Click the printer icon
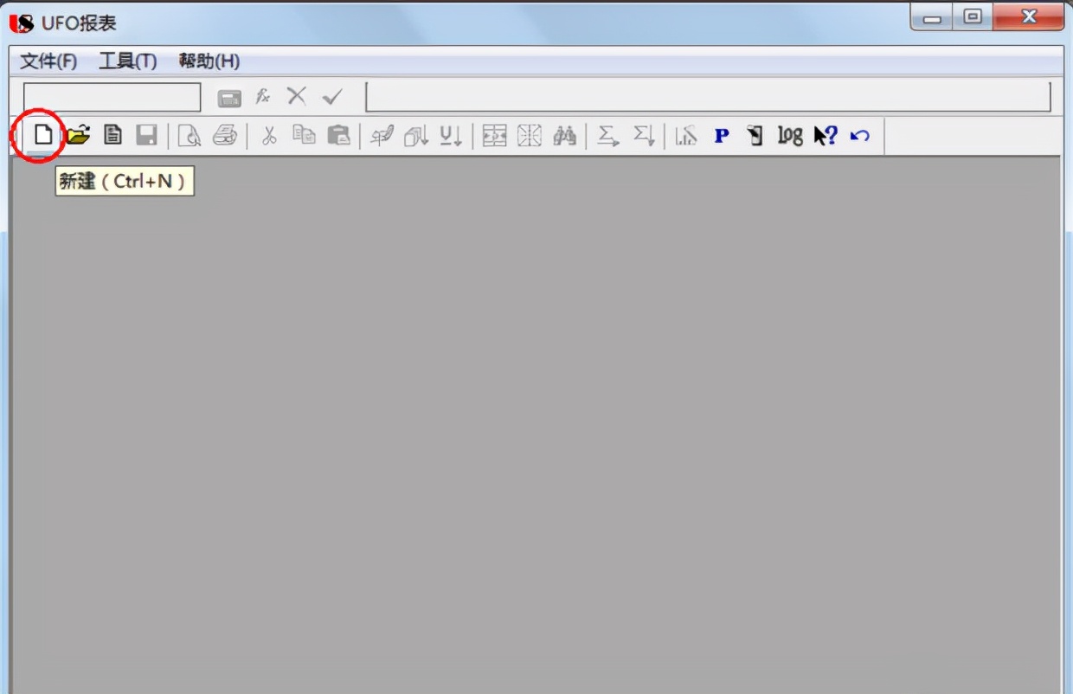The image size is (1073, 694). pos(225,136)
